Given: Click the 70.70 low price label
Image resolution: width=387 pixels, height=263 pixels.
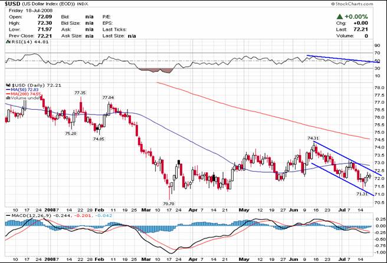Looking at the screenshot, I should tap(169, 203).
